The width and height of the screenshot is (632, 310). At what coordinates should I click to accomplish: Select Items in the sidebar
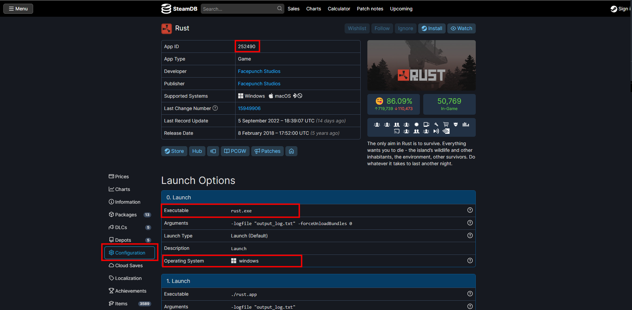129,304
